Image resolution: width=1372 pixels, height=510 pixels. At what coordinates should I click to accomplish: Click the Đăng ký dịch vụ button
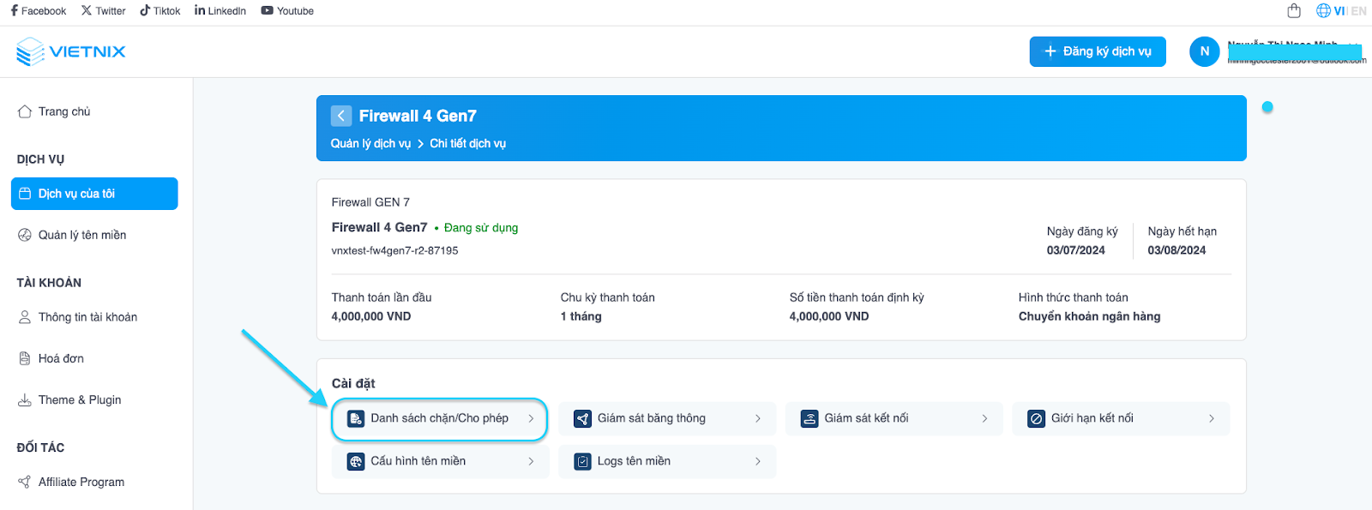[1098, 51]
